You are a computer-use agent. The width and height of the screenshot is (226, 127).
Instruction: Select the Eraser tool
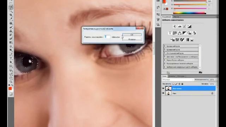(x=11, y=38)
